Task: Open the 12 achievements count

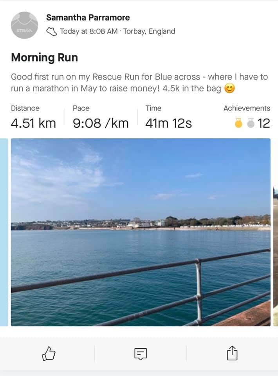Action: pyautogui.click(x=264, y=123)
